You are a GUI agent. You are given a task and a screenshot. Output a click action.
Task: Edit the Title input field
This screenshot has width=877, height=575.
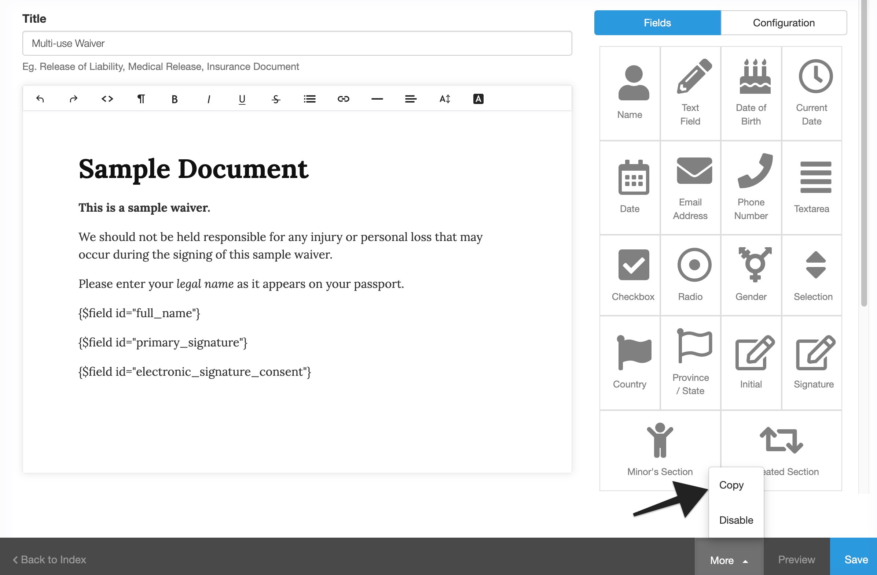coord(297,43)
